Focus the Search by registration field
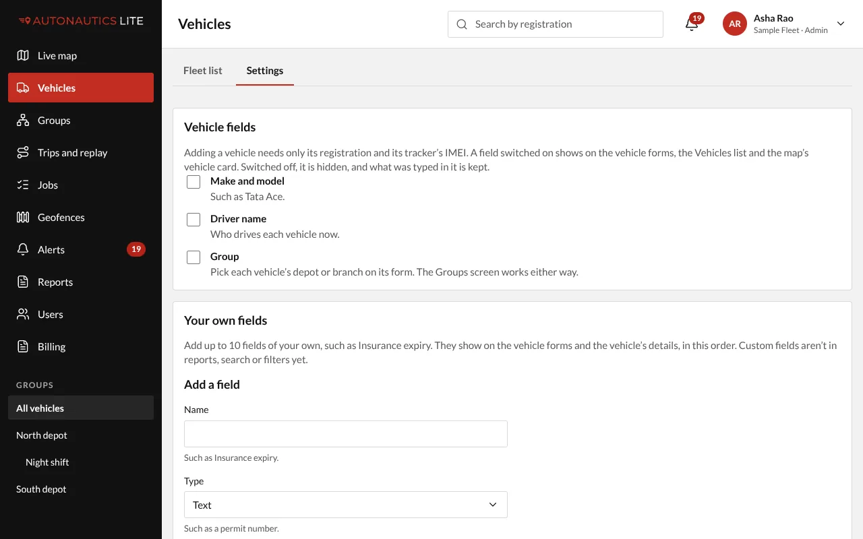863x539 pixels. (556, 24)
